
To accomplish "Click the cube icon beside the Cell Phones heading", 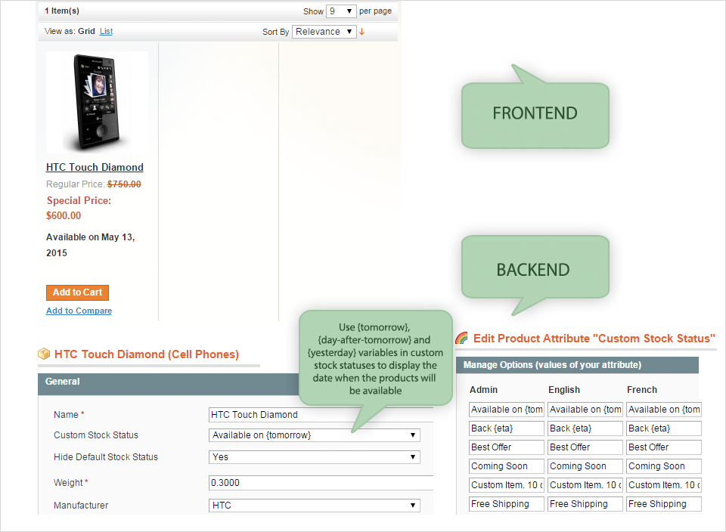I will [x=44, y=354].
